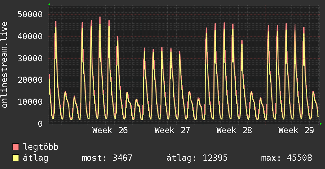The image size is (325, 169).
Task: Select the legtöbb legend label
Action: click(41, 147)
